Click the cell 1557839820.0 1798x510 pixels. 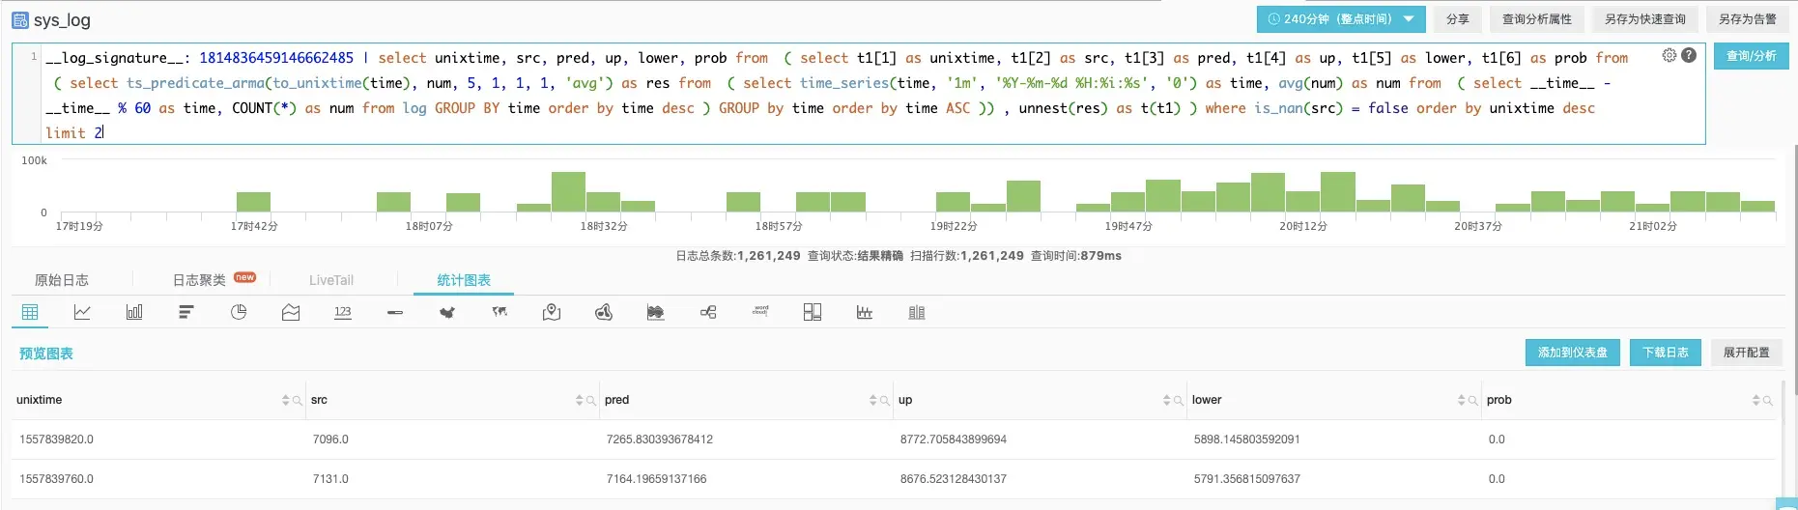tap(56, 439)
